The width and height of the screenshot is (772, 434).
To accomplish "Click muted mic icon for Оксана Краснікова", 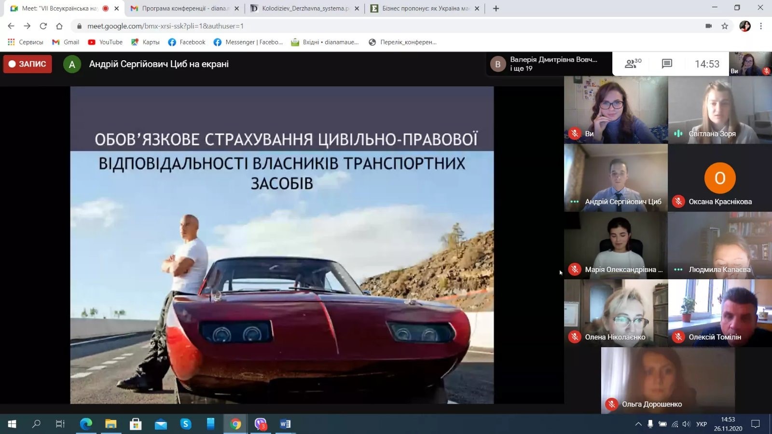I will pyautogui.click(x=678, y=202).
